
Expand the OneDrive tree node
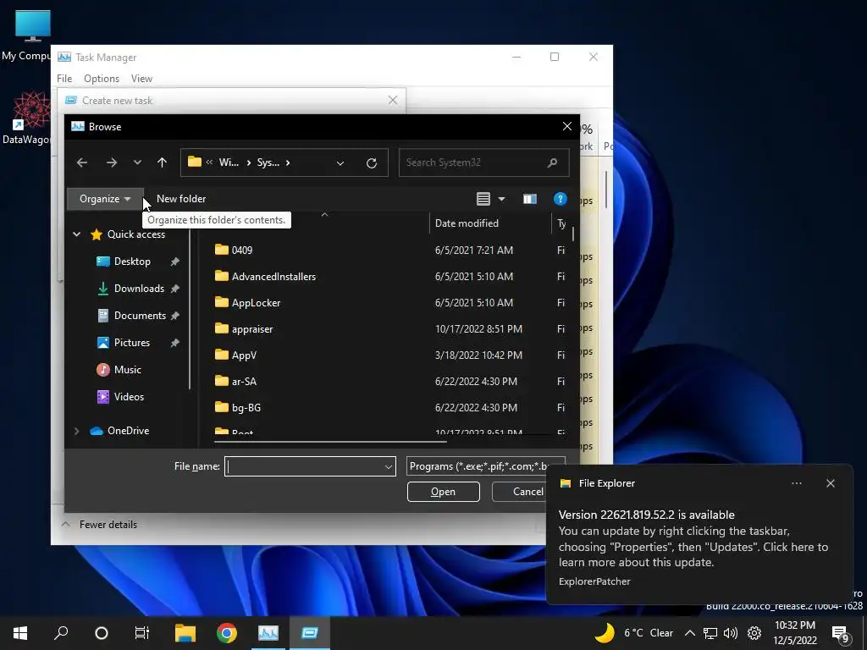76,431
